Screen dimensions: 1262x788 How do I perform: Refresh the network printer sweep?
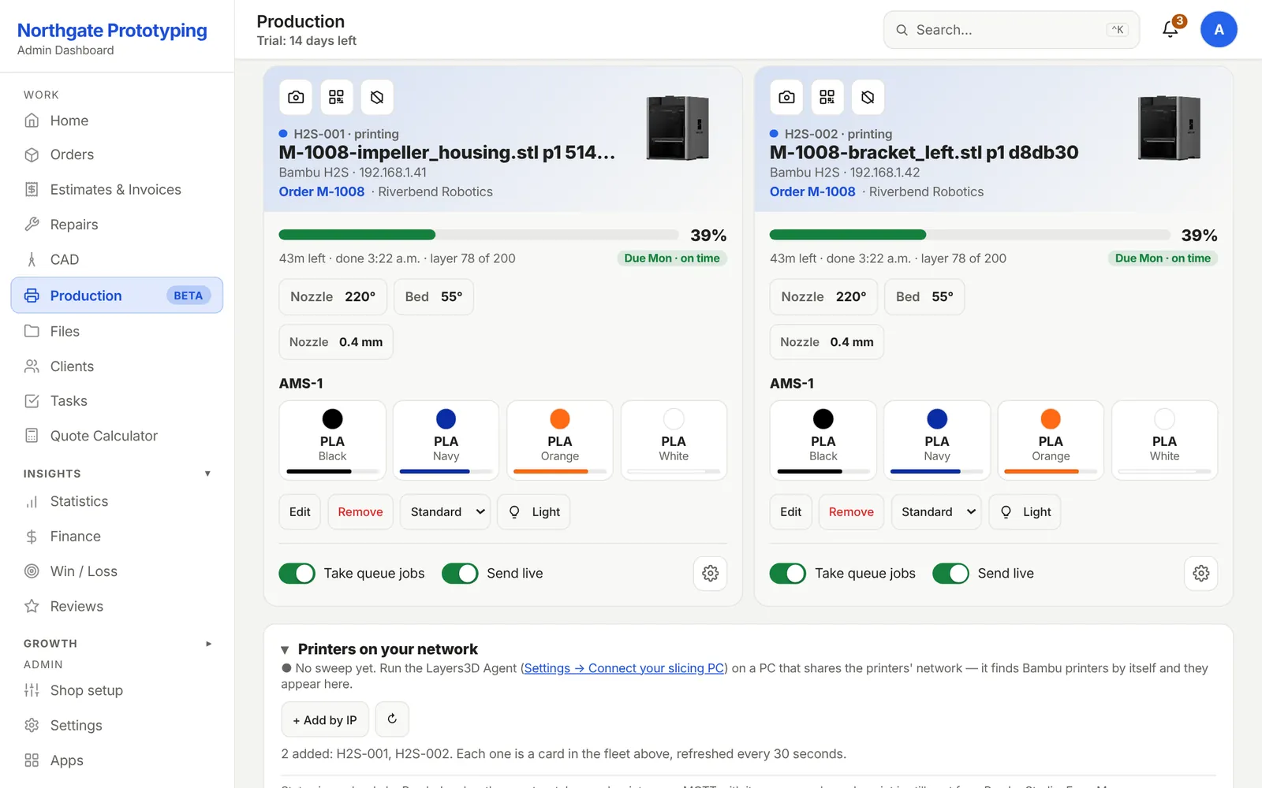[x=392, y=719]
